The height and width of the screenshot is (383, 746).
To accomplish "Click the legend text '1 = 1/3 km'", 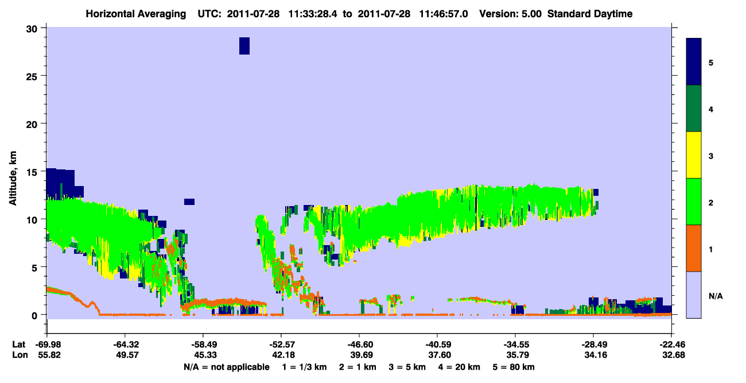I will tap(304, 367).
